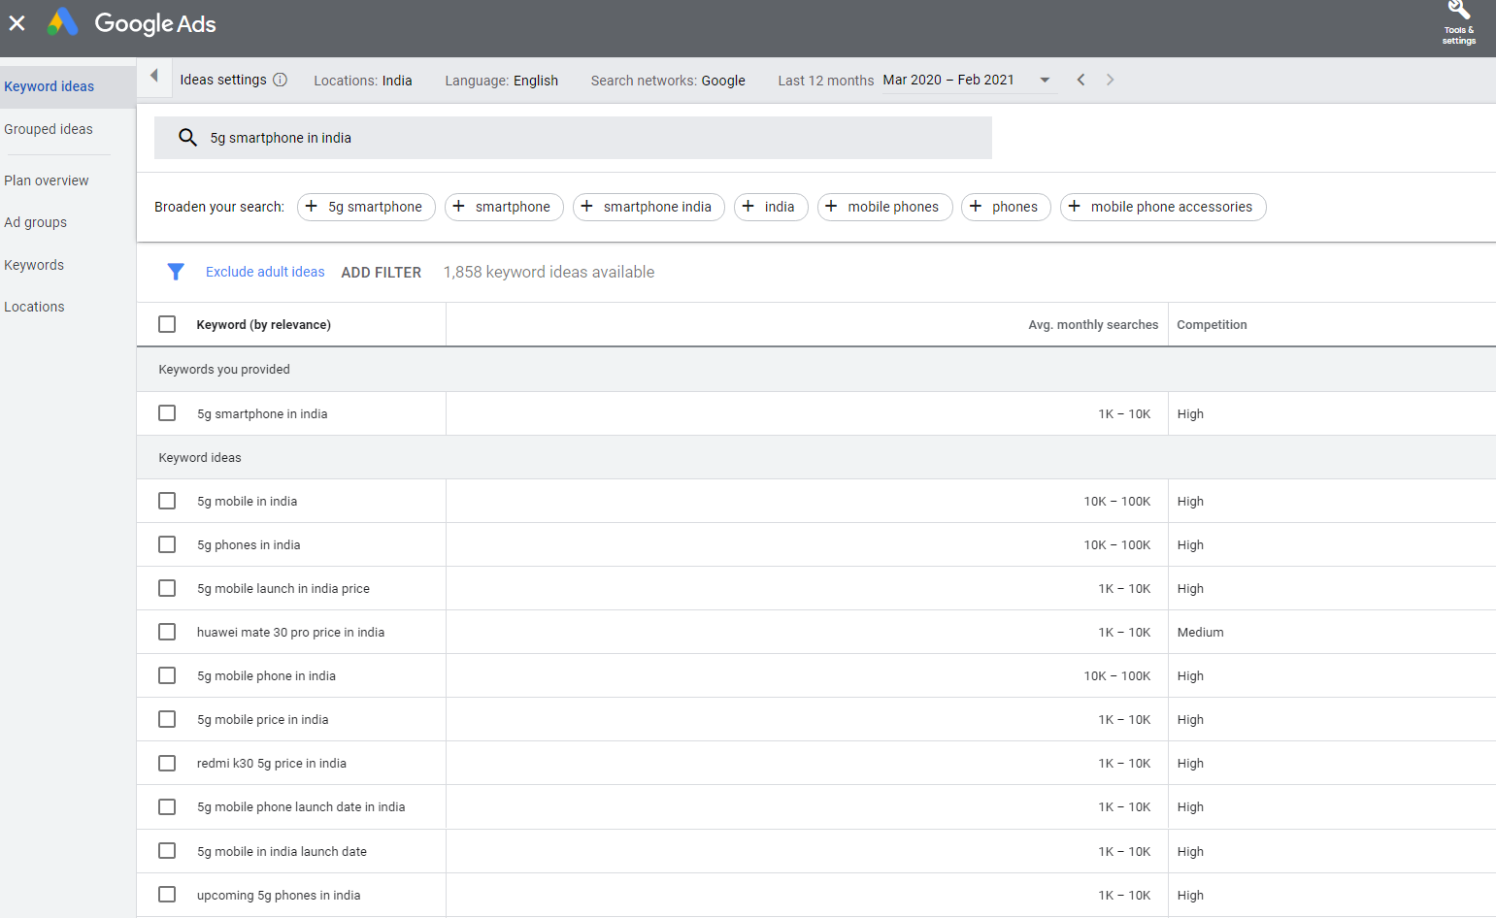
Task: Open Keywords in sidebar
Action: (34, 265)
